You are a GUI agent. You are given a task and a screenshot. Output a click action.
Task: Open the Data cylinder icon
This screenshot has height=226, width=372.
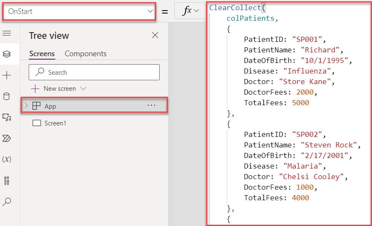point(7,96)
